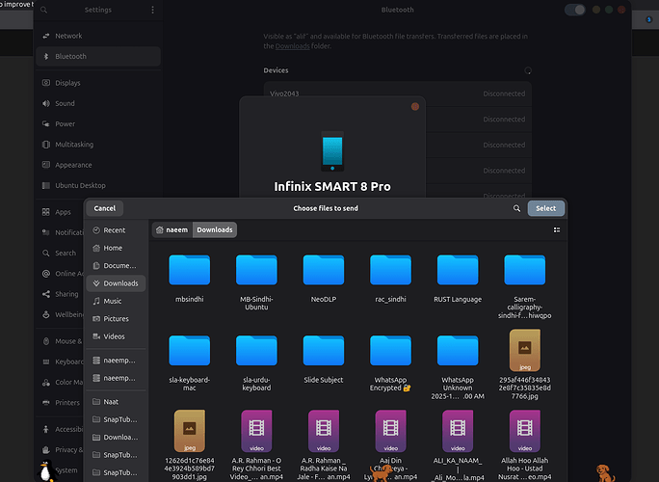Viewport: 659px width, 482px height.
Task: Open Multitasking in Settings sidebar
Action: click(x=98, y=145)
